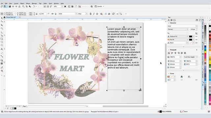Click the rotation angle input field
The width and height of the screenshot is (211, 118).
tap(44, 14)
